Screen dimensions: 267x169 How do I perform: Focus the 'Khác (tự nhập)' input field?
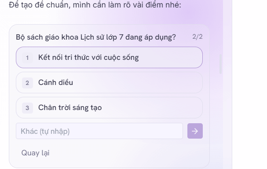pos(99,131)
